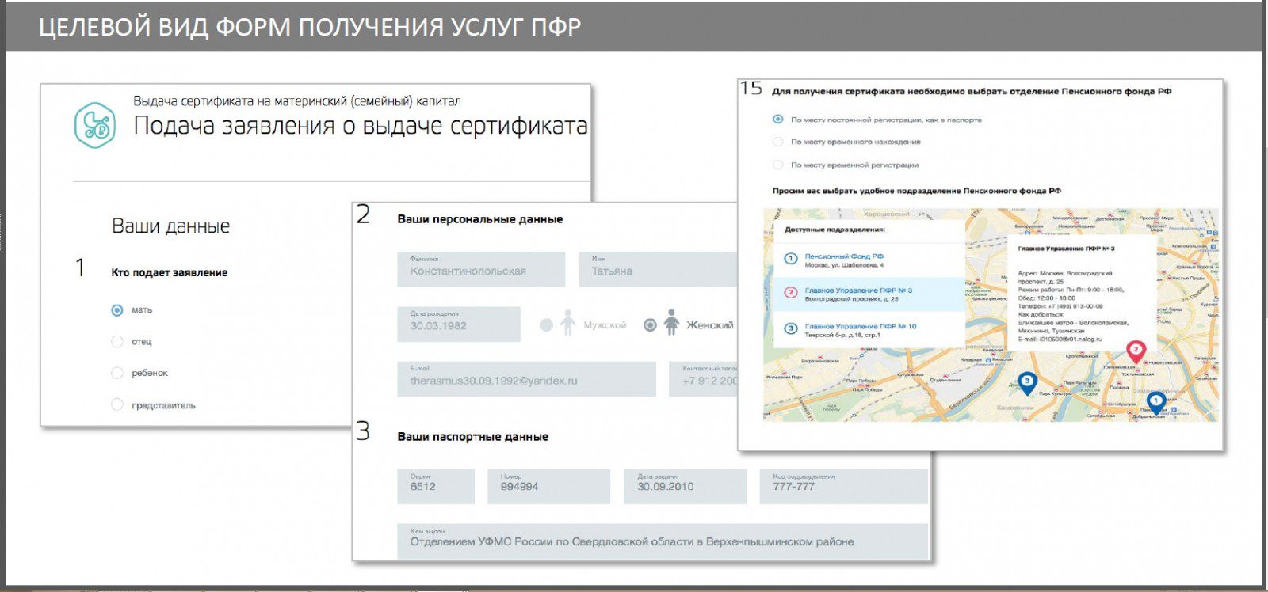Click the E-mail input field
The image size is (1268, 592).
click(527, 379)
